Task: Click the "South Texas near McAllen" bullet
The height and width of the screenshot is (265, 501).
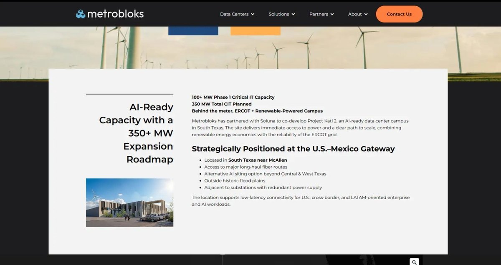Action: click(245, 160)
